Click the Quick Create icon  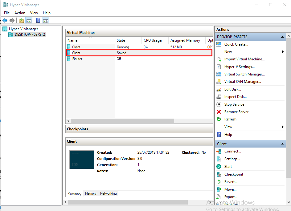219,44
